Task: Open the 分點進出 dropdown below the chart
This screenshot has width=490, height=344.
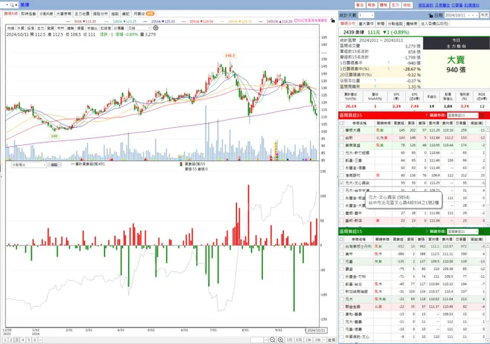Action: [x=28, y=165]
